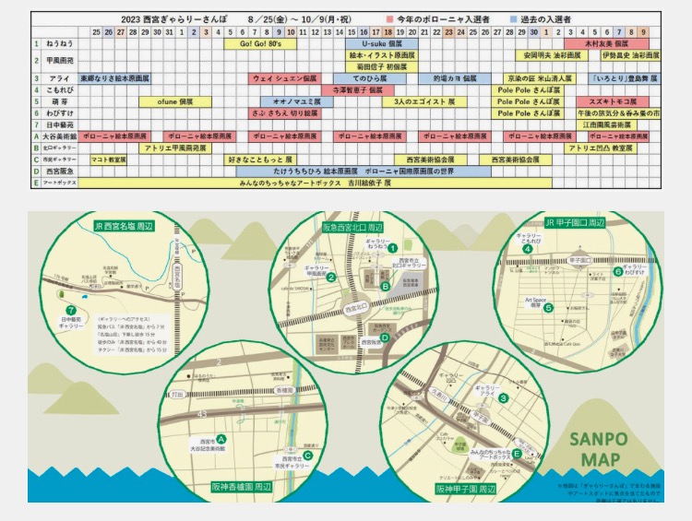Click the 菊田信子 初個展 schedule bar

click(382, 67)
